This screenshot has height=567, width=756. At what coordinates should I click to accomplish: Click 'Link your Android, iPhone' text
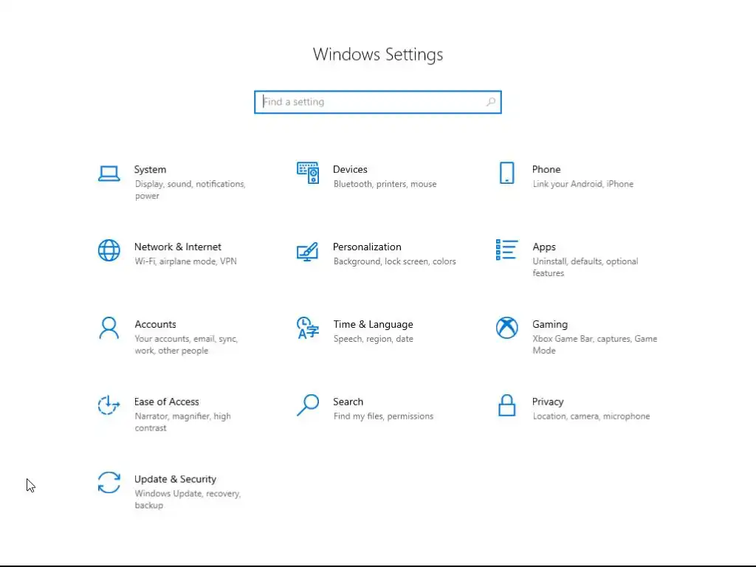[x=583, y=184]
